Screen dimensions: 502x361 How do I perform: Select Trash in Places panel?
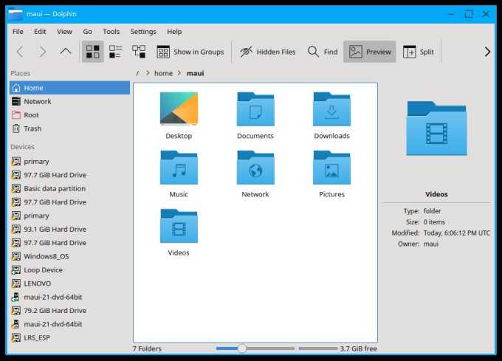click(32, 128)
